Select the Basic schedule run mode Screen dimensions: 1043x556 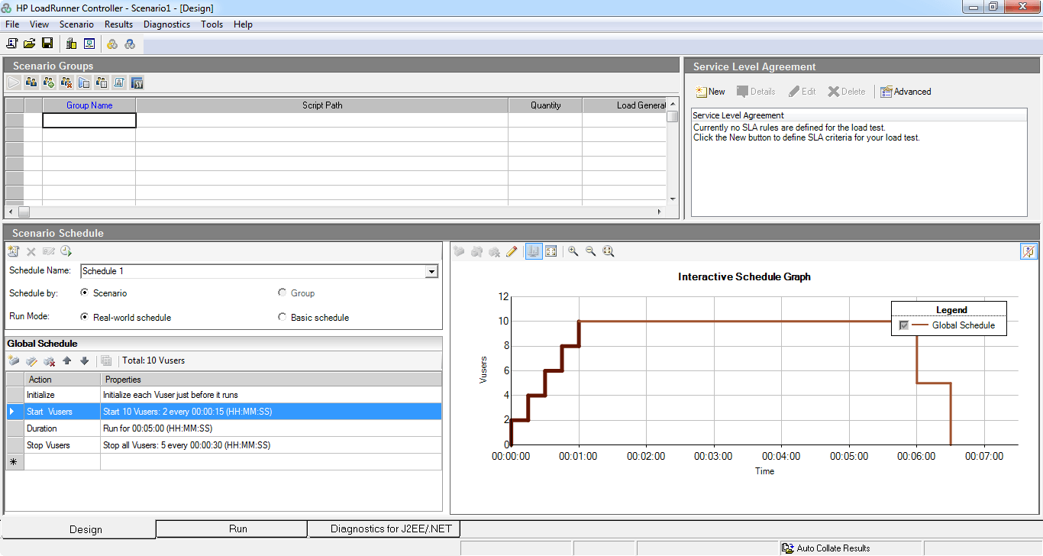click(x=283, y=317)
